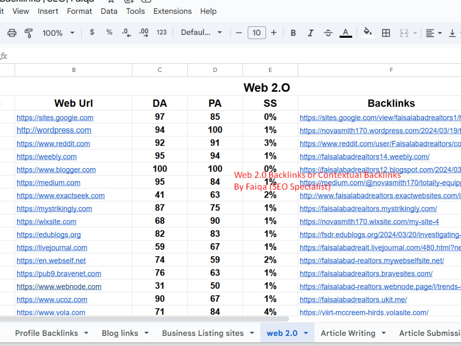The height and width of the screenshot is (346, 461).
Task: Open the Help menu
Action: pyautogui.click(x=208, y=11)
